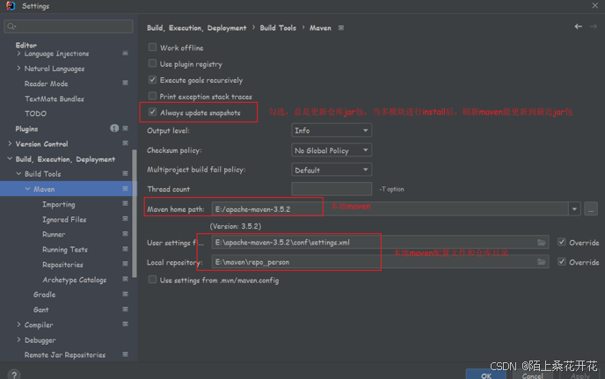The width and height of the screenshot is (605, 379).
Task: Click the settings search field
Action: [x=69, y=26]
